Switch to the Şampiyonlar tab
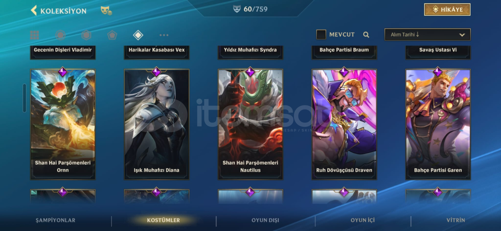The height and width of the screenshot is (231, 501). pyautogui.click(x=55, y=220)
